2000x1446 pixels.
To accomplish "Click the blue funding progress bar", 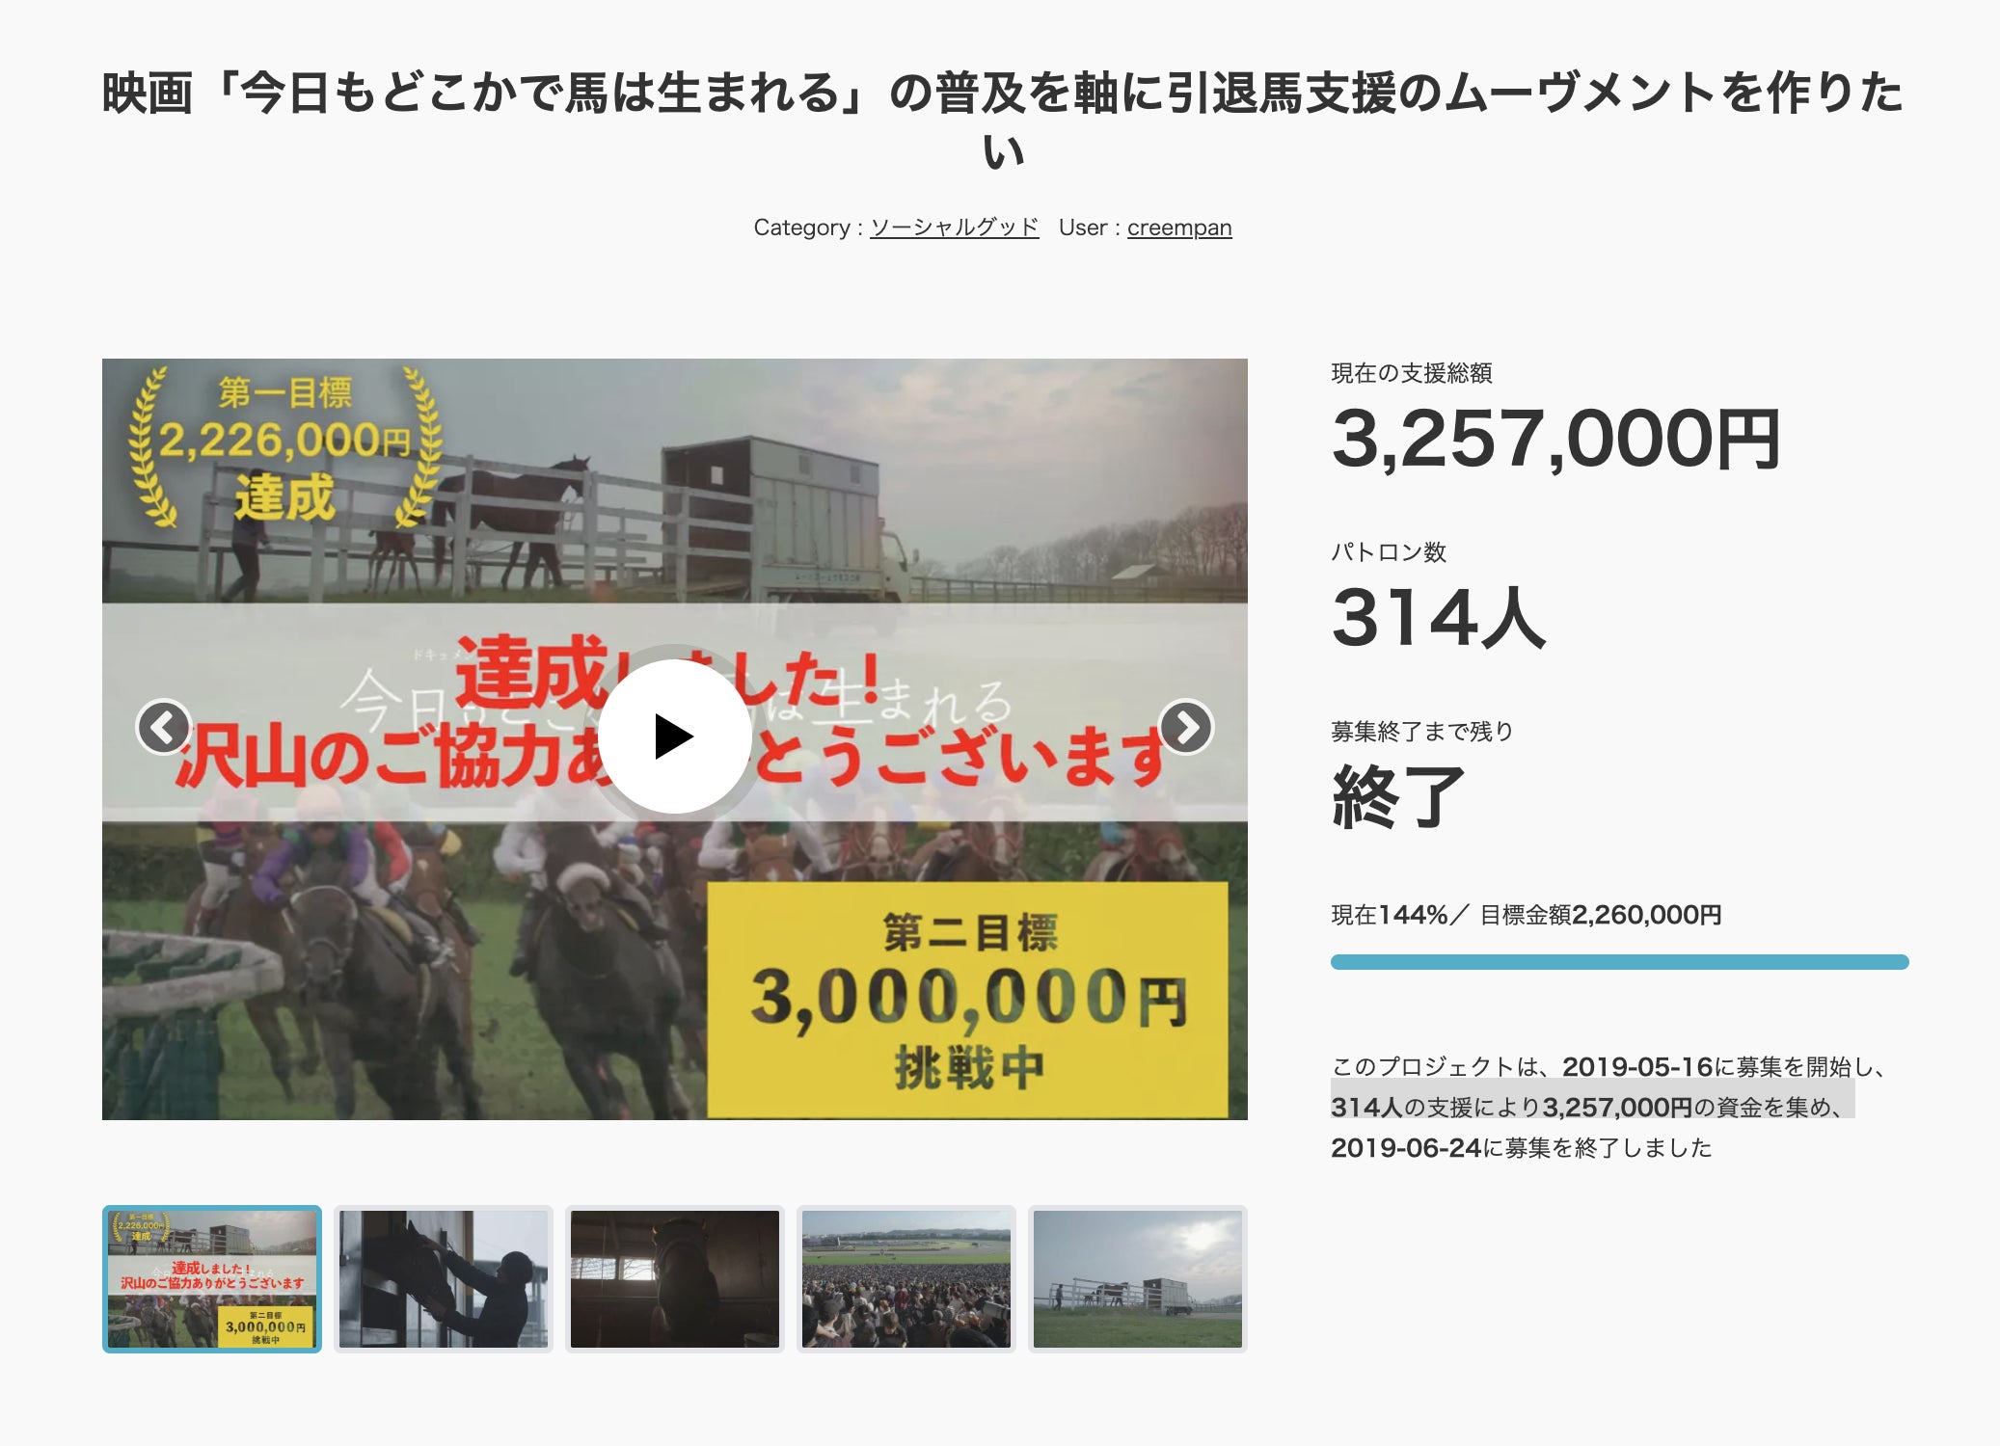I will pyautogui.click(x=1619, y=962).
